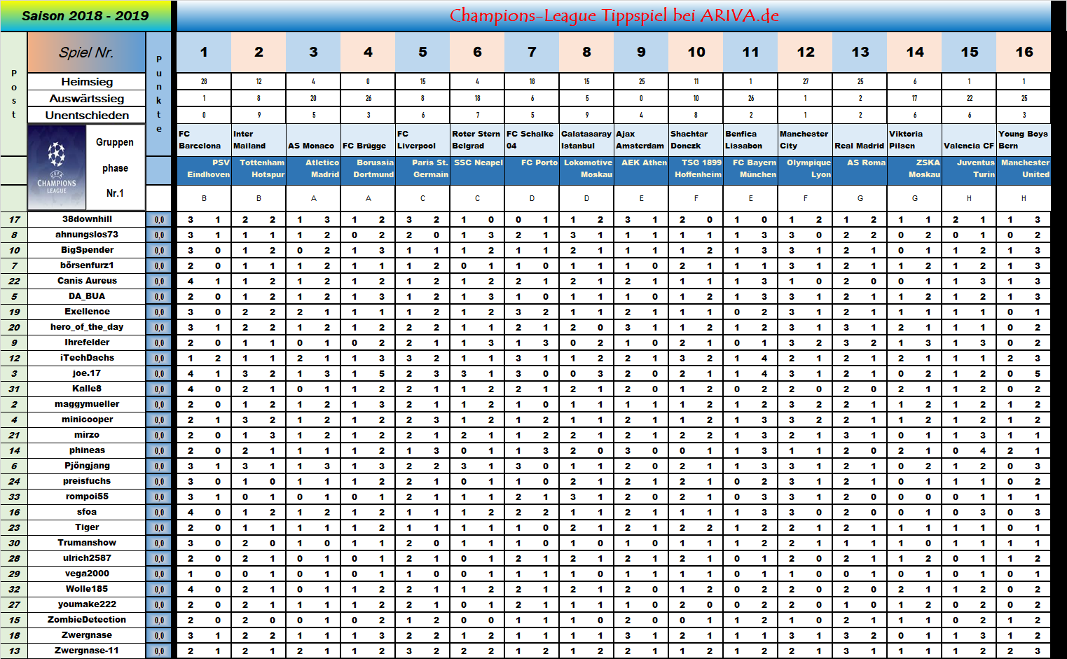The height and width of the screenshot is (659, 1067).
Task: Select player name 'ZombieDetection'
Action: [87, 620]
